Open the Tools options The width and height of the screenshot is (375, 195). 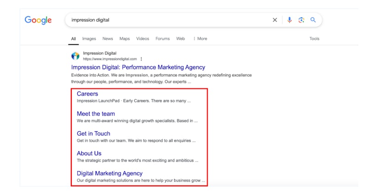[x=314, y=39]
